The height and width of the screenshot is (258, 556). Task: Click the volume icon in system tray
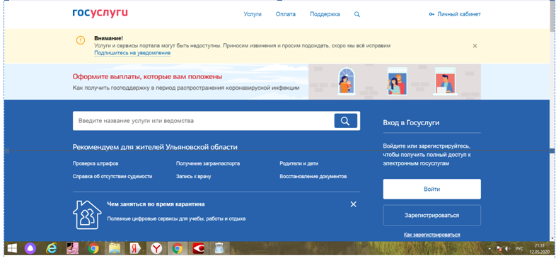pos(507,248)
